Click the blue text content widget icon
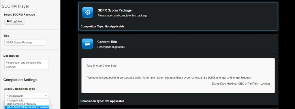 coord(87,44)
